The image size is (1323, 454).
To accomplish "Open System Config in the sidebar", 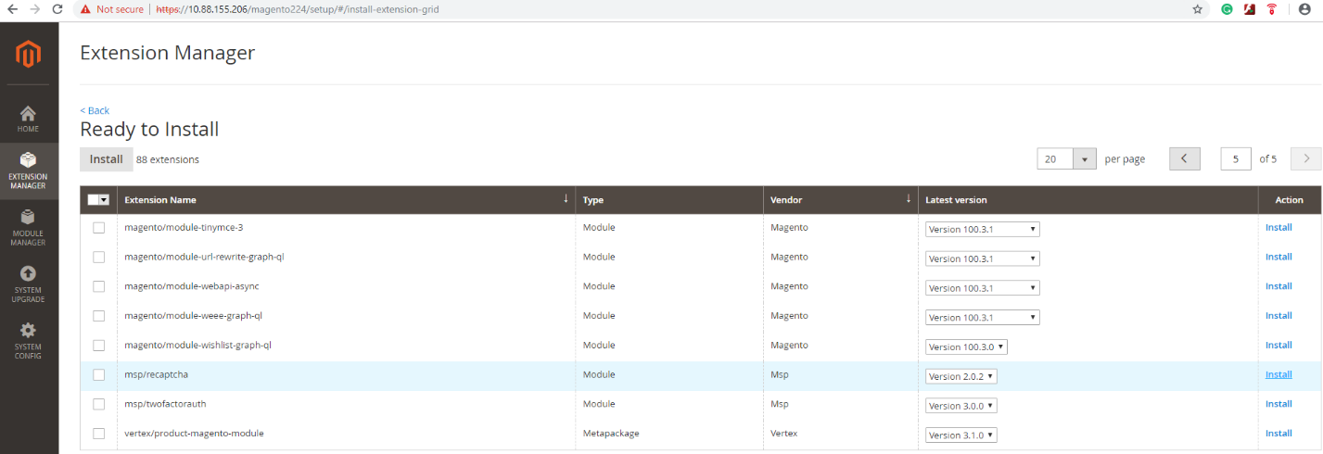I will click(29, 340).
